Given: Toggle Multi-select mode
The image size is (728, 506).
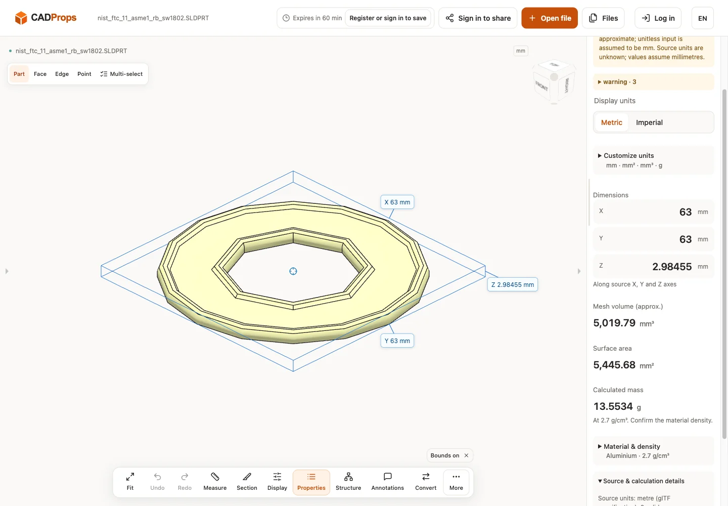Looking at the screenshot, I should coord(121,74).
